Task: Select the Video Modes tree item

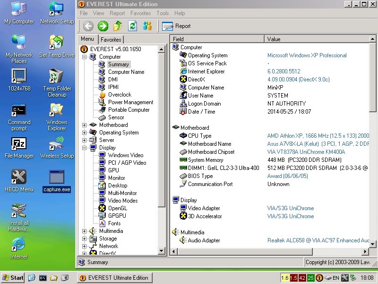Action: pos(123,201)
